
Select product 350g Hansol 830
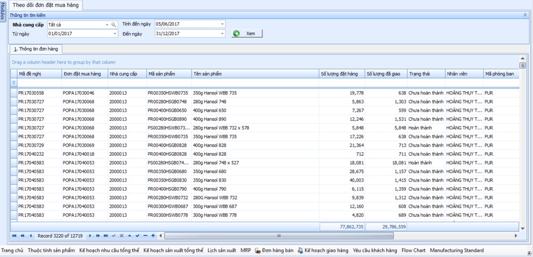tap(255, 180)
